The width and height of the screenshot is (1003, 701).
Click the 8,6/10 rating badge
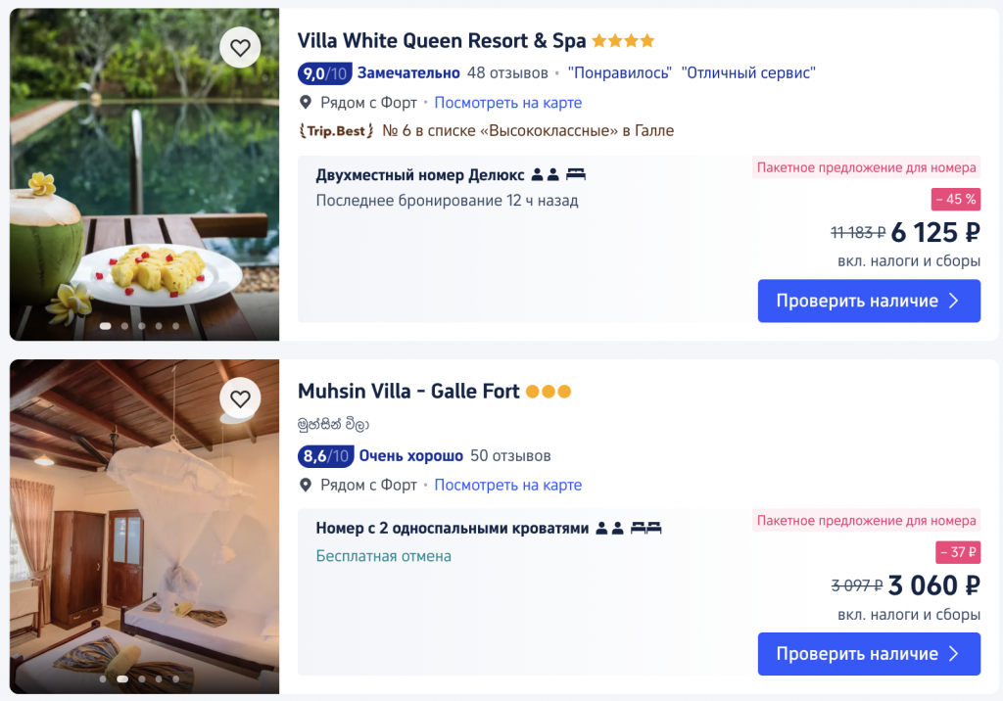coord(324,455)
